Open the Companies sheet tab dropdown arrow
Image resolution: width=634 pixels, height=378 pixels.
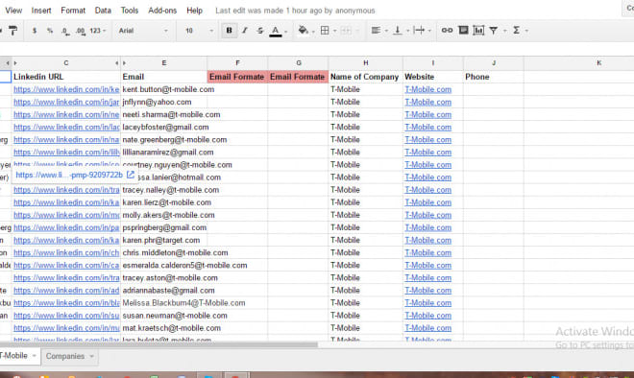point(92,356)
